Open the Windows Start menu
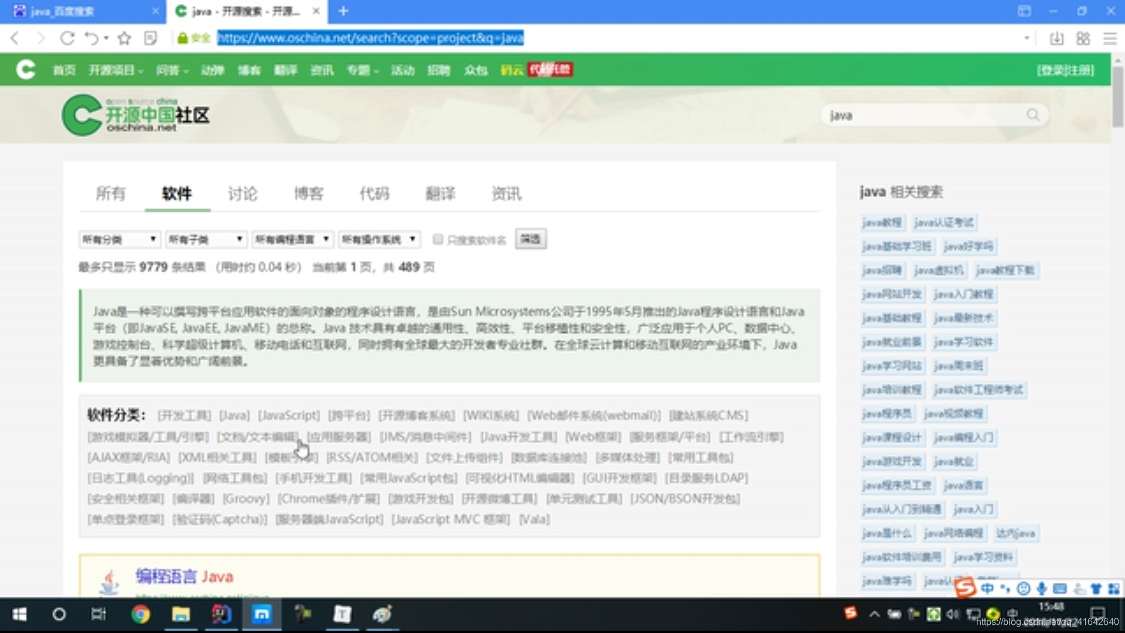This screenshot has width=1125, height=633. pyautogui.click(x=19, y=614)
